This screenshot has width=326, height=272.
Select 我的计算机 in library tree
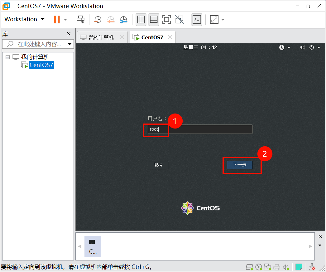coord(35,57)
